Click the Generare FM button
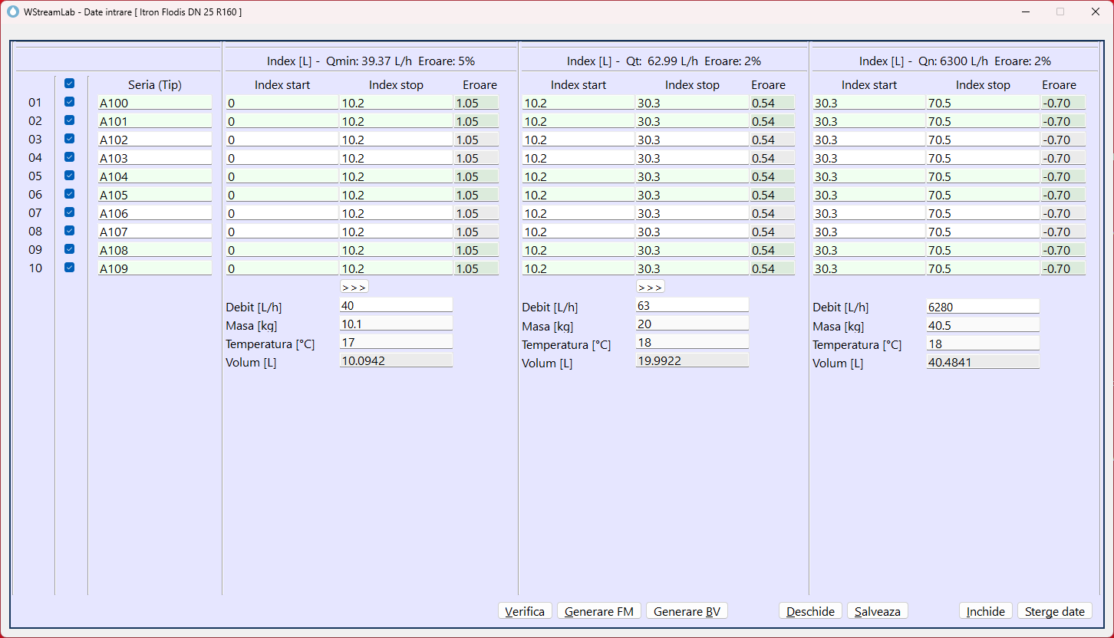 point(598,611)
